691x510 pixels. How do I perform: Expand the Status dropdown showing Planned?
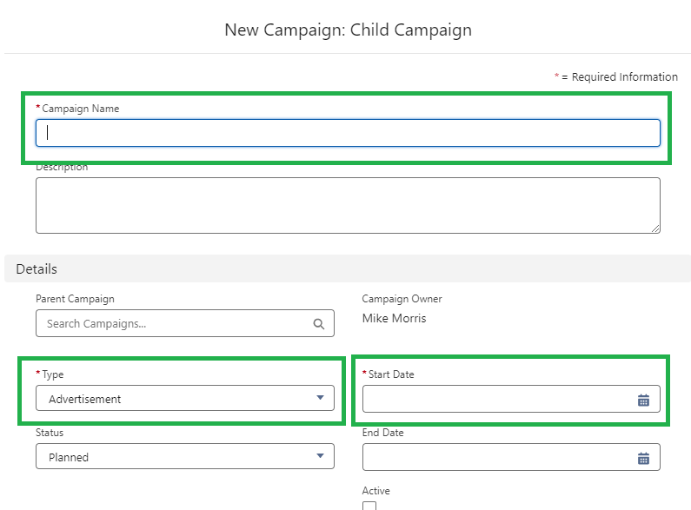tap(174, 457)
